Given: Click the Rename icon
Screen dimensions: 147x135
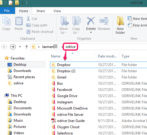Looking at the screenshot, I should tap(104, 21).
